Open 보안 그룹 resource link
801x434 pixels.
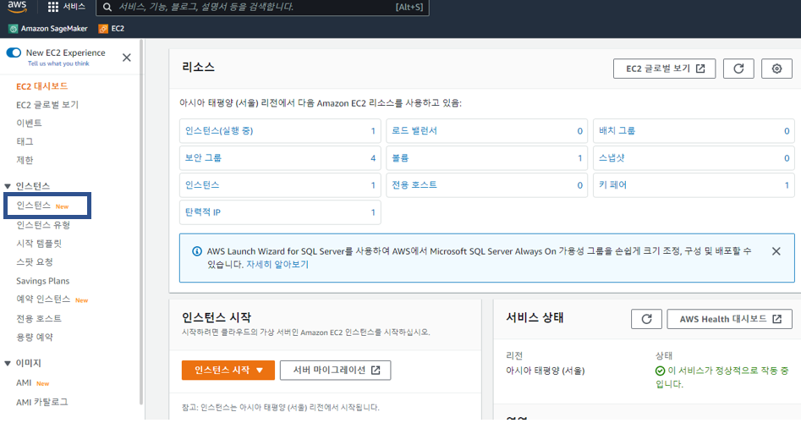click(x=203, y=157)
